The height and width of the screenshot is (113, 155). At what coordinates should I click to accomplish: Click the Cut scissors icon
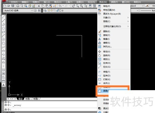(39, 6)
